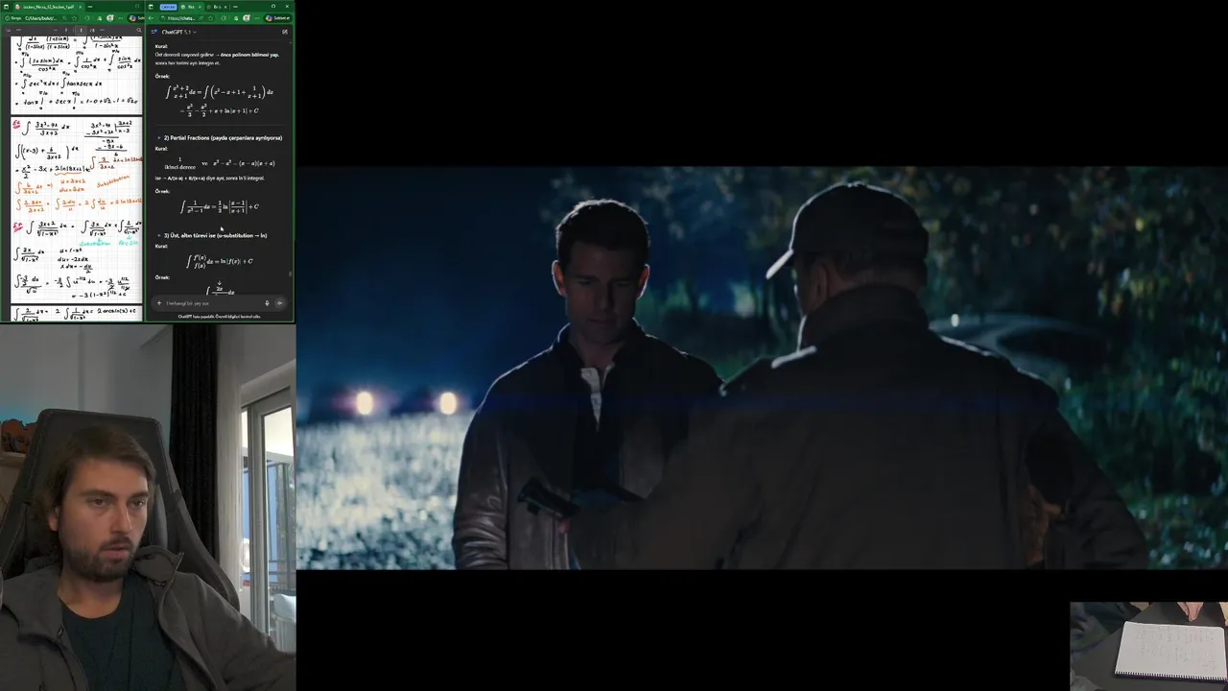This screenshot has height=691, width=1228.
Task: Click the zoom out minus in PDF toolbar
Action: point(56,30)
